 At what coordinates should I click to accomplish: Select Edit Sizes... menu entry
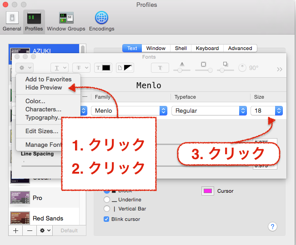click(42, 131)
